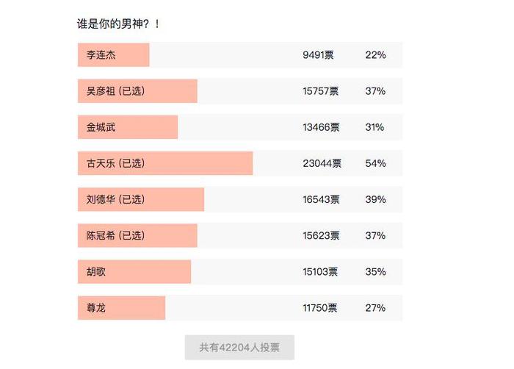Image resolution: width=514 pixels, height=369 pixels.
Task: Click the 35% percentage for 胡歌
Action: pyautogui.click(x=376, y=271)
